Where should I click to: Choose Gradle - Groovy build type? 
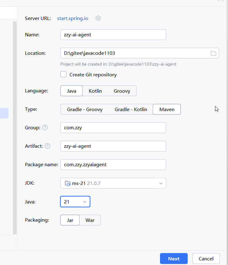coord(85,109)
